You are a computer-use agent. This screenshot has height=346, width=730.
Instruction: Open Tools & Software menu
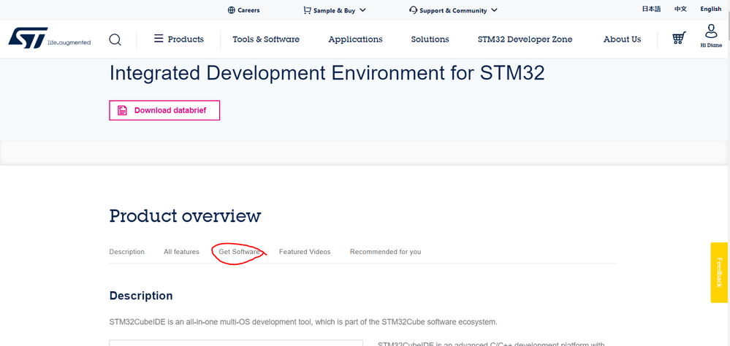click(x=266, y=39)
